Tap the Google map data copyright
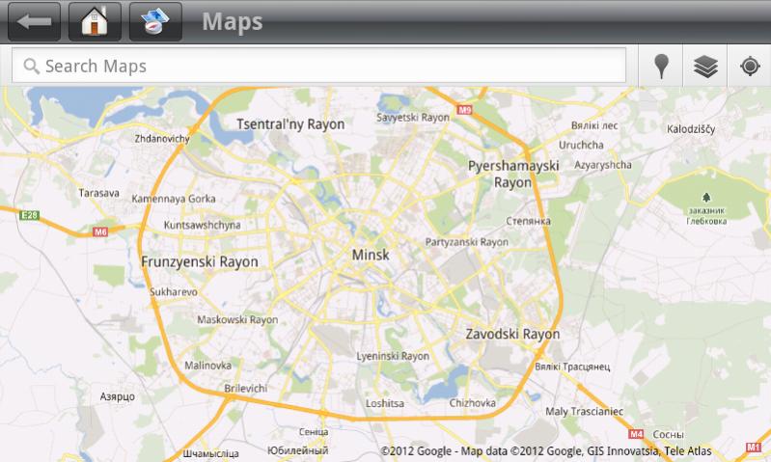The width and height of the screenshot is (771, 462). point(546,450)
